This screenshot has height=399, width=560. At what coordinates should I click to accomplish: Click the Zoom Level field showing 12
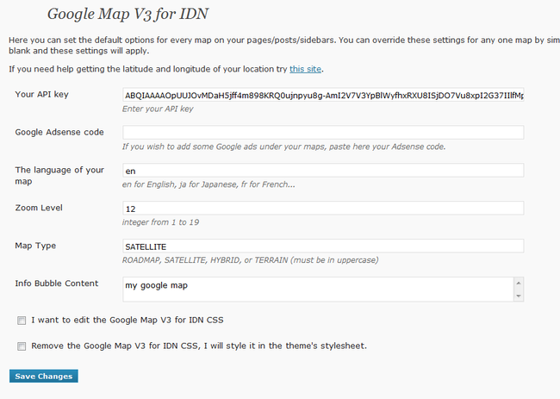pos(323,209)
